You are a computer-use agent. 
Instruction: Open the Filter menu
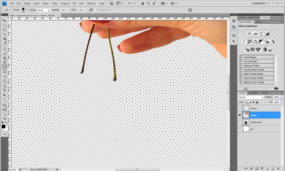(55, 3)
